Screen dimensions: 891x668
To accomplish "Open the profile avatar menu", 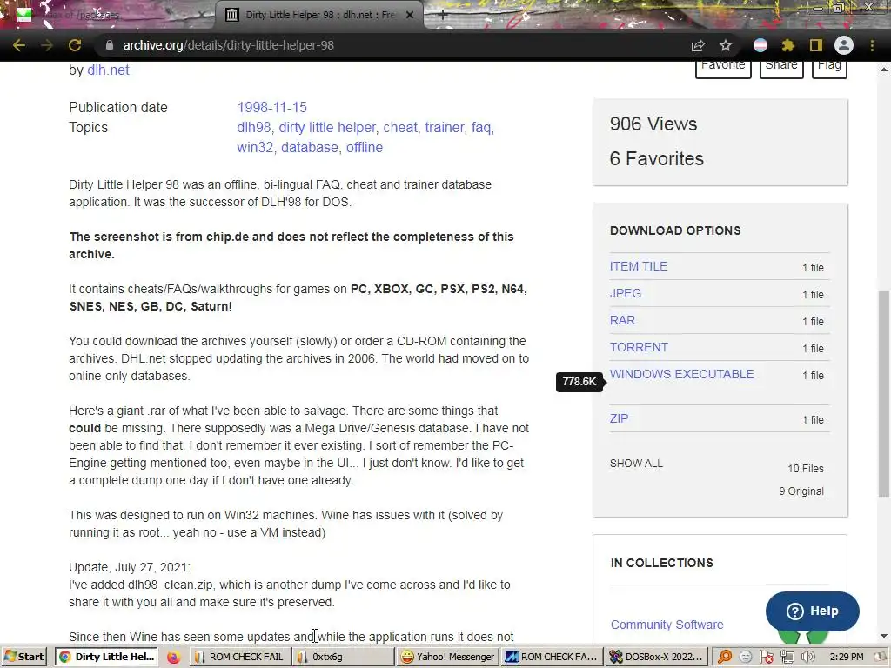I will click(844, 45).
